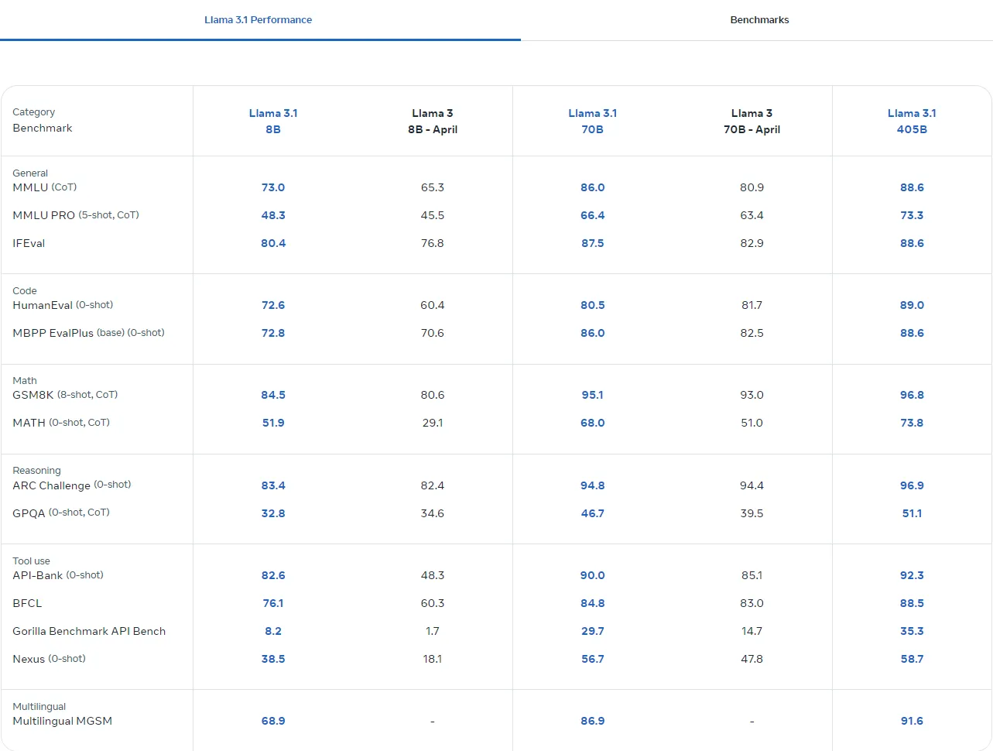Click the Llama 3 70B - April header
This screenshot has width=993, height=751.
click(752, 121)
